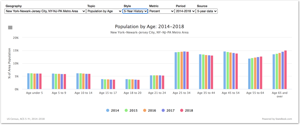The width and height of the screenshot is (300, 125).
Task: Click the 2014 bar for Age 45 to 54
Action: (x=225, y=70)
